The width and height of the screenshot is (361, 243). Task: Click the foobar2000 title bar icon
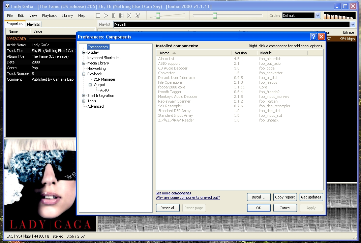click(x=7, y=6)
